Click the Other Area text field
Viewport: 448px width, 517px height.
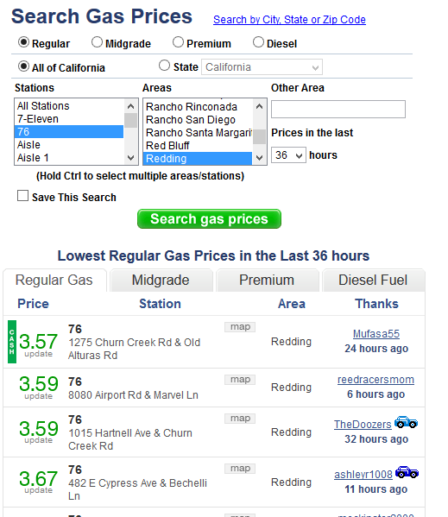pos(338,109)
